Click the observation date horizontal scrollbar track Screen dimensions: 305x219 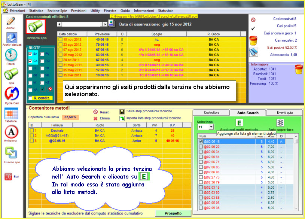82,24
